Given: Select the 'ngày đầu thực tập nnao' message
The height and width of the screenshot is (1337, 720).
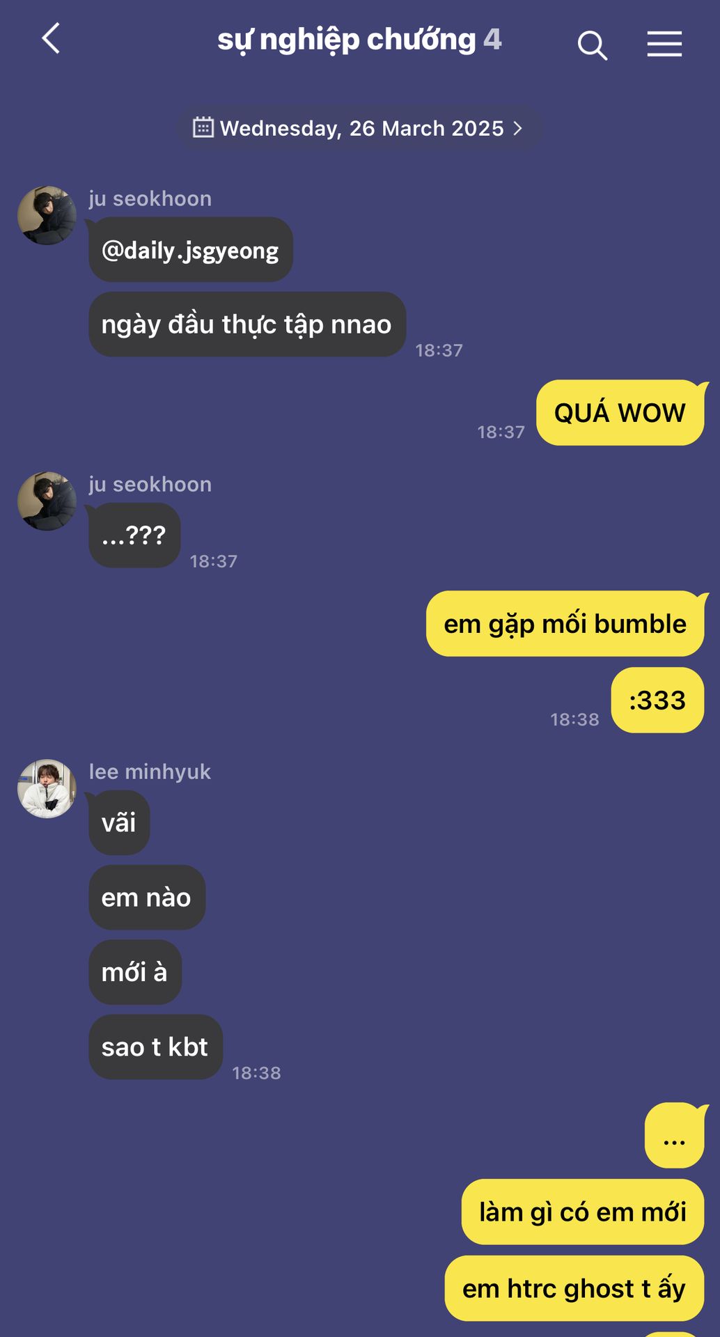Looking at the screenshot, I should (246, 325).
